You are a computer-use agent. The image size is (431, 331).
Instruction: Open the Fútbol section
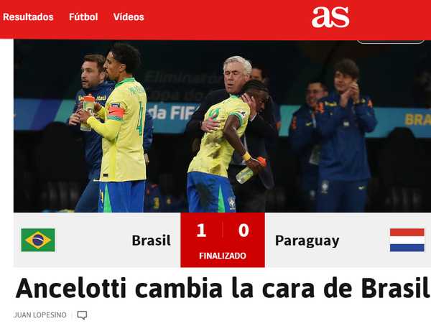83,17
